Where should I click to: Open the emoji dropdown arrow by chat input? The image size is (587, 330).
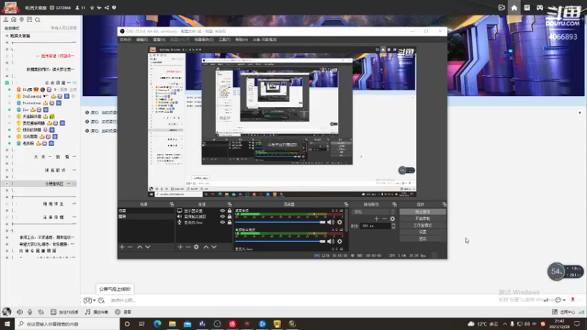(x=94, y=301)
